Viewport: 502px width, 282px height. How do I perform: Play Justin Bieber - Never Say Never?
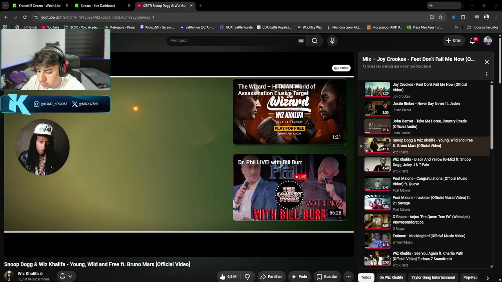tap(424, 108)
